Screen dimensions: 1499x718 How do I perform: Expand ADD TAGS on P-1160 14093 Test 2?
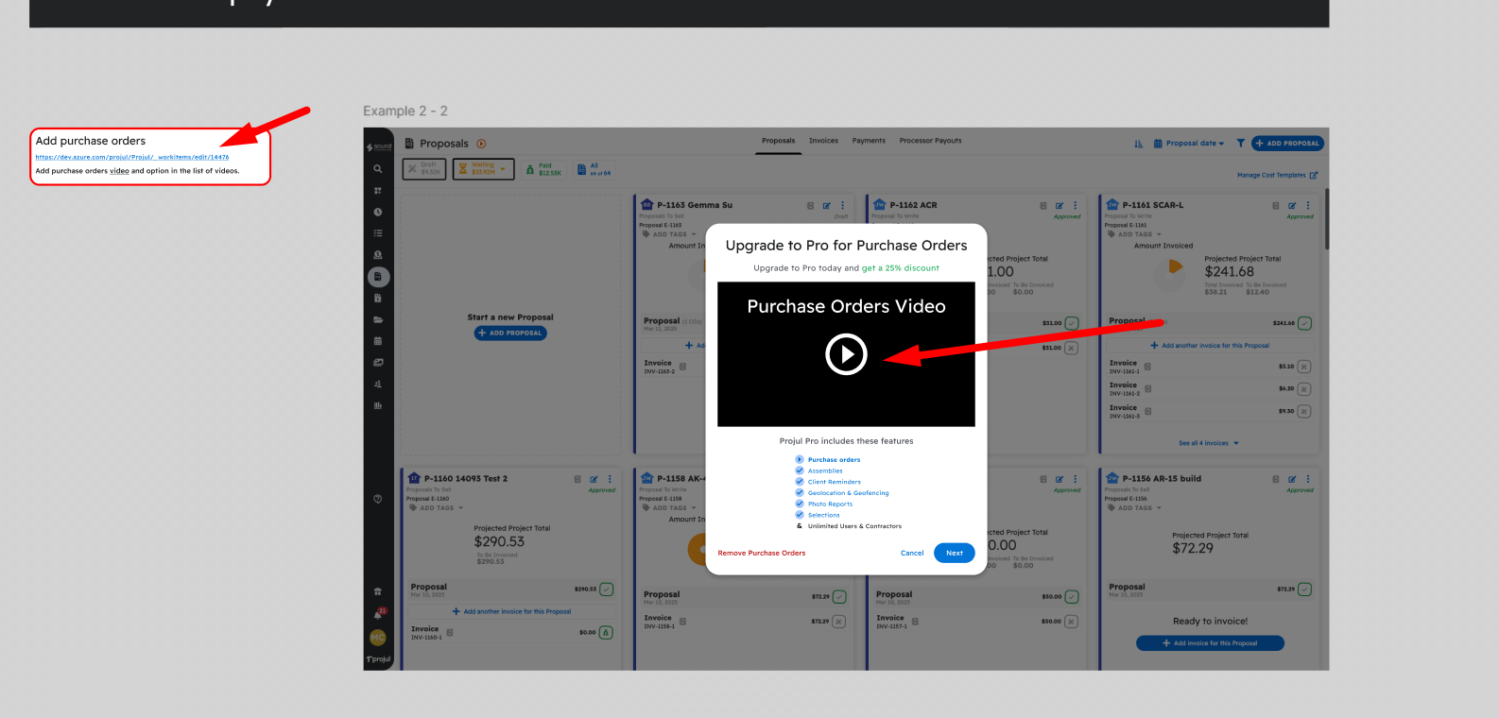click(x=436, y=508)
